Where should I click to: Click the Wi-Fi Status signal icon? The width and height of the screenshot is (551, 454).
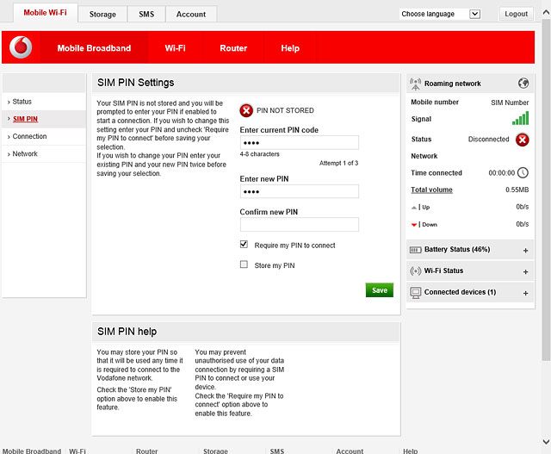point(415,271)
